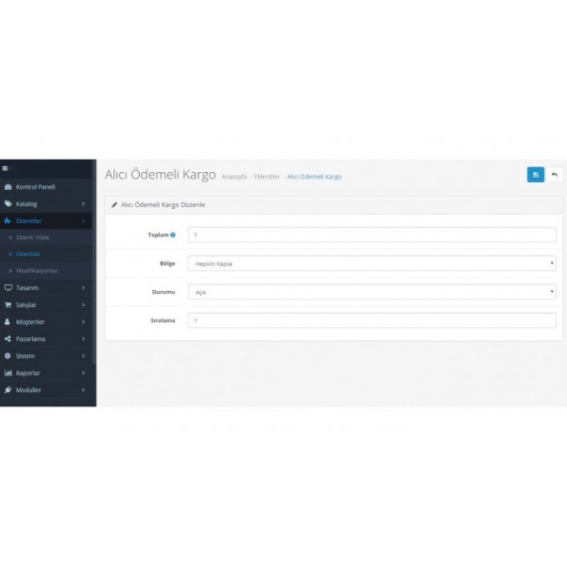The width and height of the screenshot is (567, 567).
Task: Open the Durumu dropdown showing Açık
Action: [371, 292]
